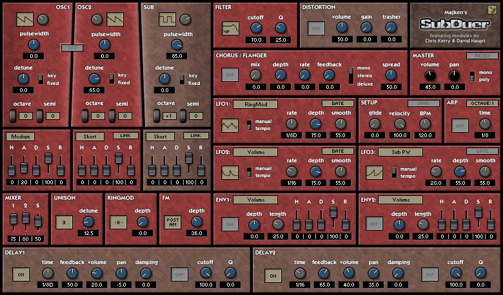Image resolution: width=503 pixels, height=295 pixels.
Task: Click the OSC2 detune knob
Action: click(x=94, y=79)
